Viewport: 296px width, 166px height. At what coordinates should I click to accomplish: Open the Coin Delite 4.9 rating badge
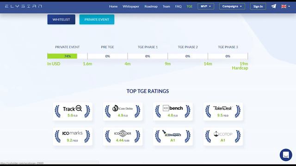(123, 112)
